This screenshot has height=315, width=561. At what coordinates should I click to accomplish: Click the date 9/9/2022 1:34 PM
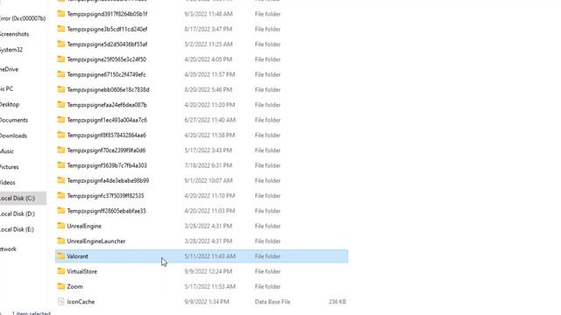[x=207, y=302]
